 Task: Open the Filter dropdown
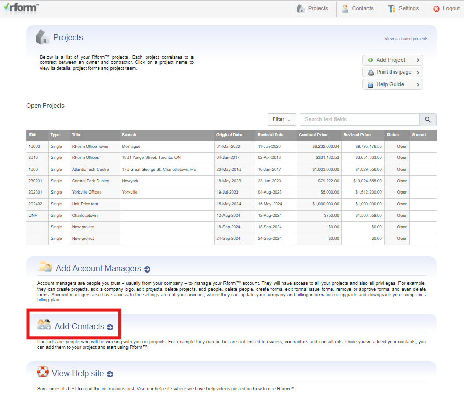[x=282, y=119]
